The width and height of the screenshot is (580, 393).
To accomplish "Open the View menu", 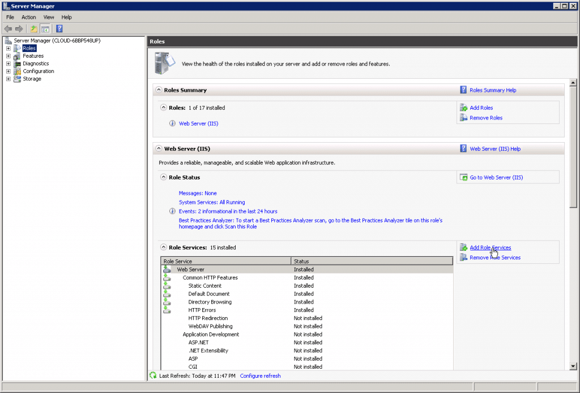I will 49,18.
